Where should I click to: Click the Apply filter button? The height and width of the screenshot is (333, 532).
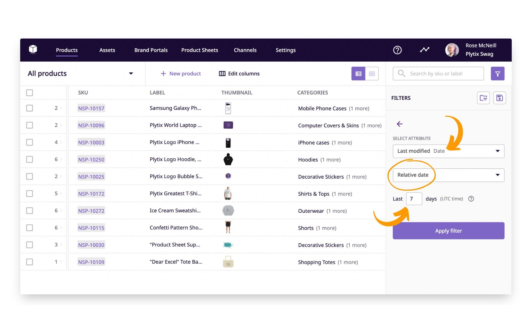tap(448, 231)
